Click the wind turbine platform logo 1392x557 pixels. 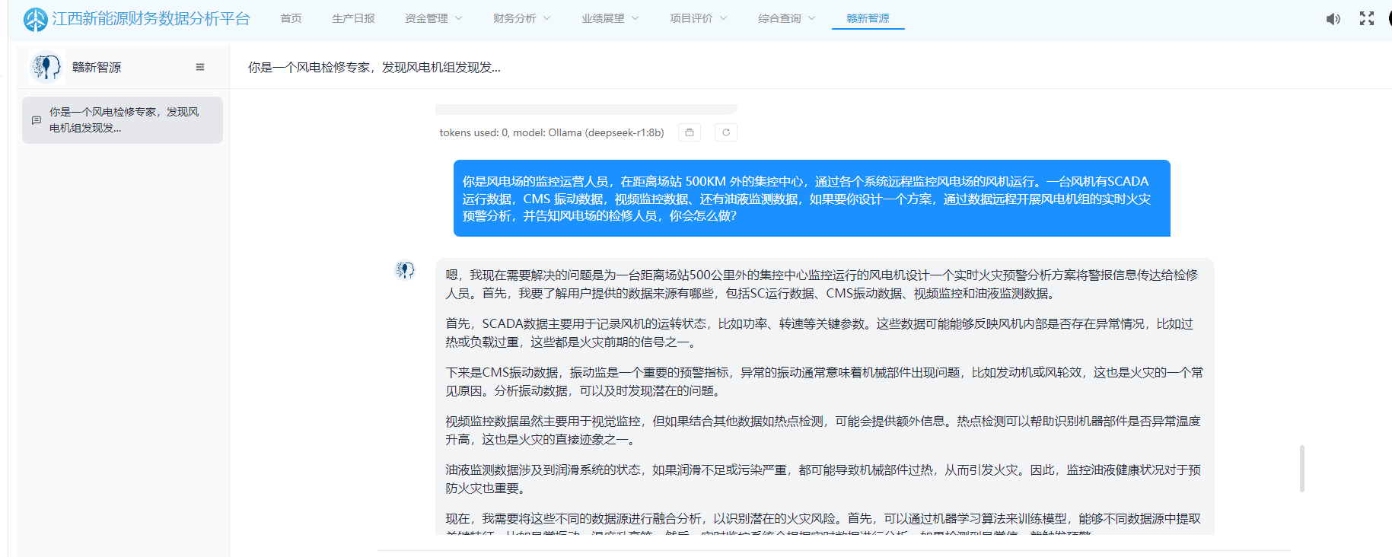(x=35, y=19)
